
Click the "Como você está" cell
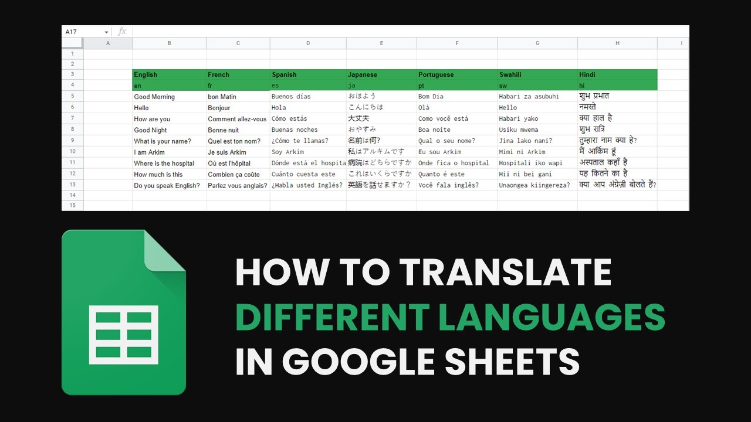click(457, 119)
